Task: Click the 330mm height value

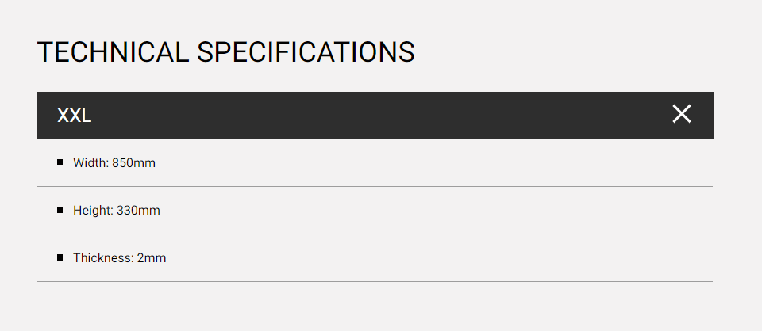Action: pos(138,211)
